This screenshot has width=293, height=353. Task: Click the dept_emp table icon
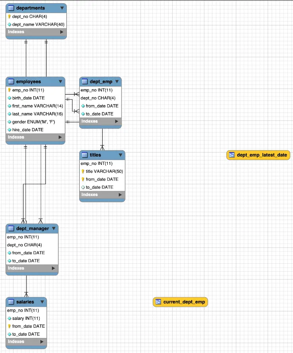(85, 81)
